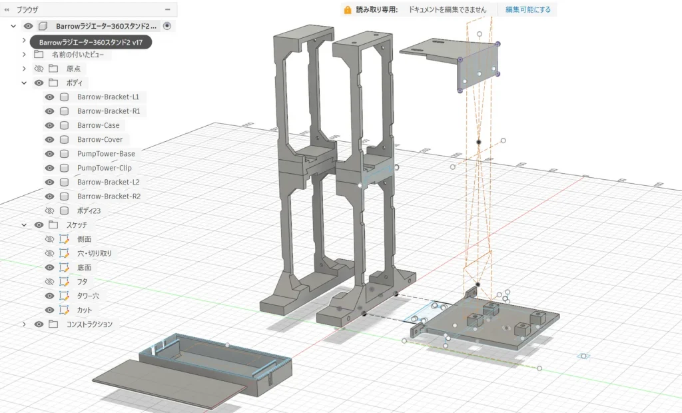The width and height of the screenshot is (682, 413).
Task: Show the 穴・切り取り sketch
Action: (49, 253)
